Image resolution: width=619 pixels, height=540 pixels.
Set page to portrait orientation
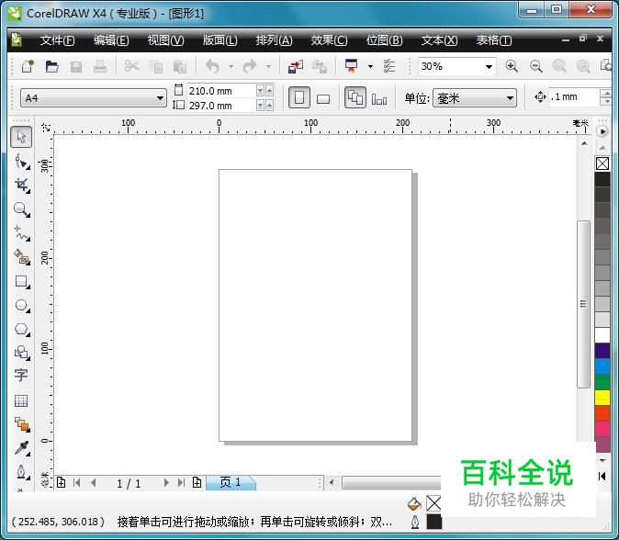point(298,97)
